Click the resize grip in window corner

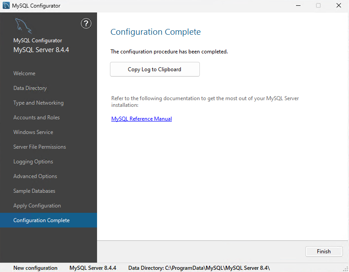click(345, 269)
